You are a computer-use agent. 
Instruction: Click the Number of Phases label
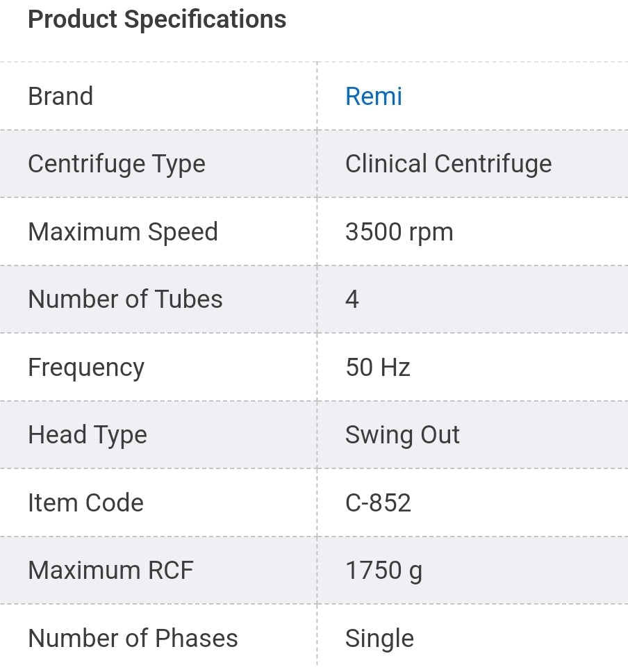[x=133, y=638]
